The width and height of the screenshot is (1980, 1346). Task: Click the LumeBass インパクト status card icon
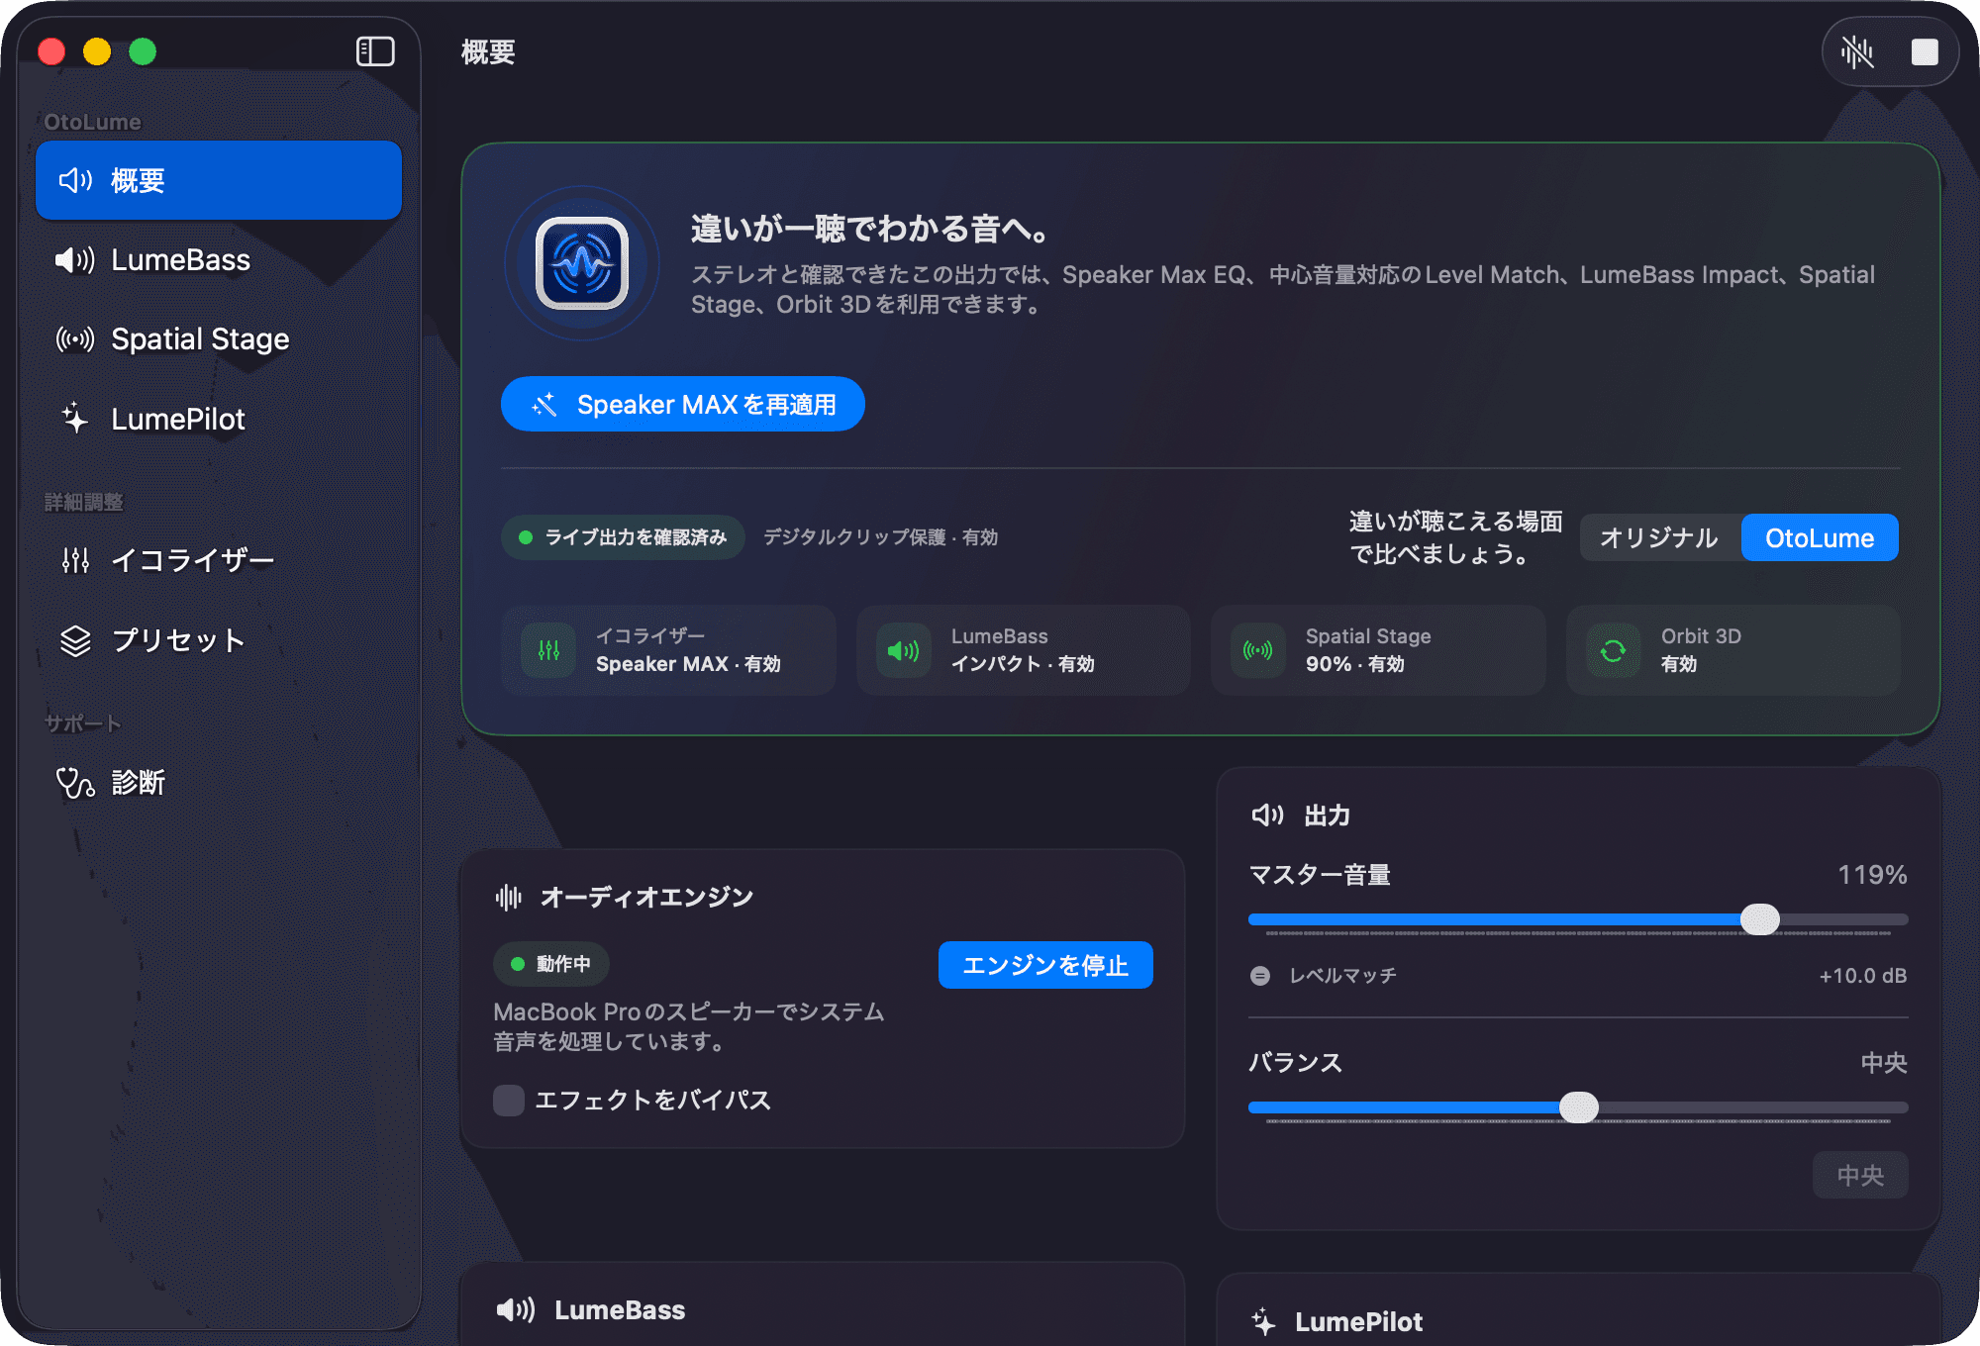903,650
